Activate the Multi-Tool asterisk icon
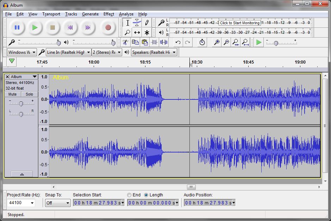Screen dimensions: 331x221 pyautogui.click(x=147, y=32)
